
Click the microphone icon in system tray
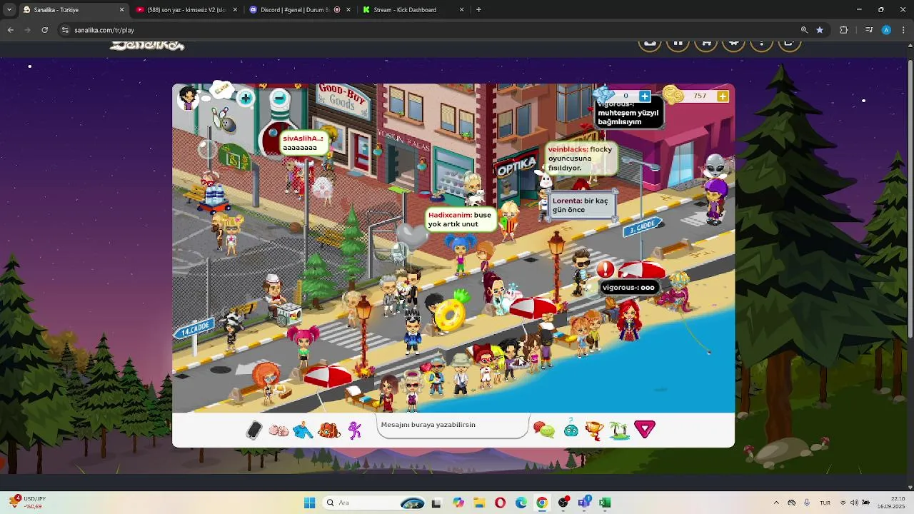[x=807, y=503]
